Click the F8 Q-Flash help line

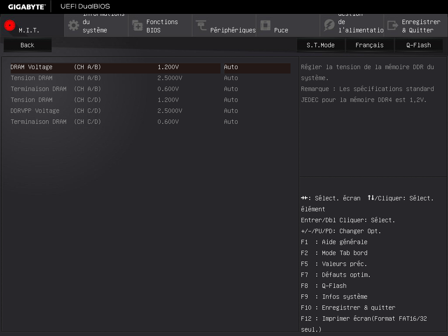[x=324, y=286]
